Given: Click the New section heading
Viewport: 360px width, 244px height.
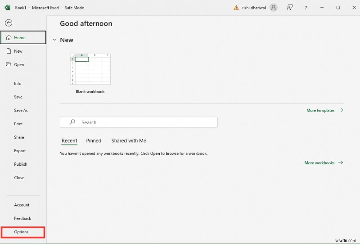Looking at the screenshot, I should pos(67,40).
